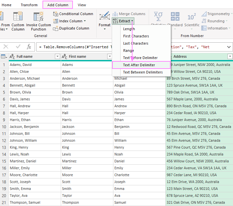
Task: Click the address '567 Maple Lane, 2000, Australia'
Action: [199, 99]
